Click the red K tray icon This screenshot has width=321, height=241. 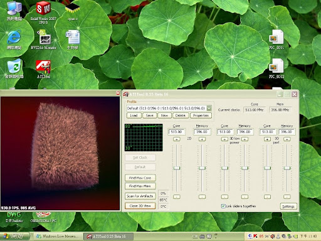point(255,236)
